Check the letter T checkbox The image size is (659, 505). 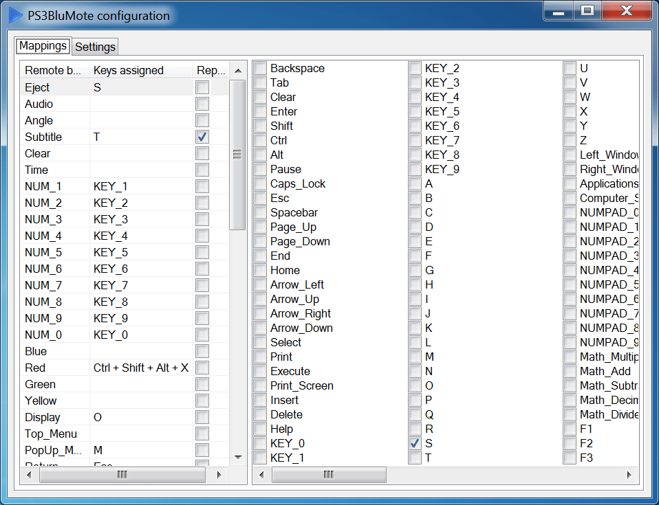415,458
